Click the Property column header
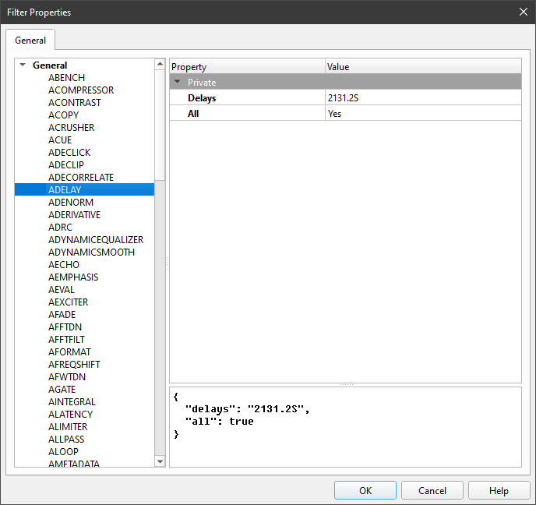Viewport: 536px width, 505px height. (x=246, y=67)
